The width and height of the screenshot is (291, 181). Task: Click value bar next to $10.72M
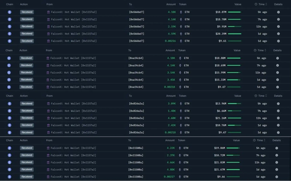(x=233, y=155)
